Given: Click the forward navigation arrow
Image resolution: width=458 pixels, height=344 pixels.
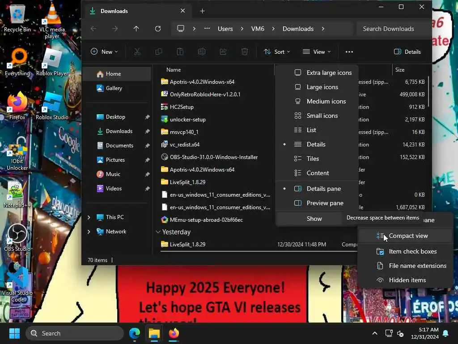Looking at the screenshot, I should [115, 29].
